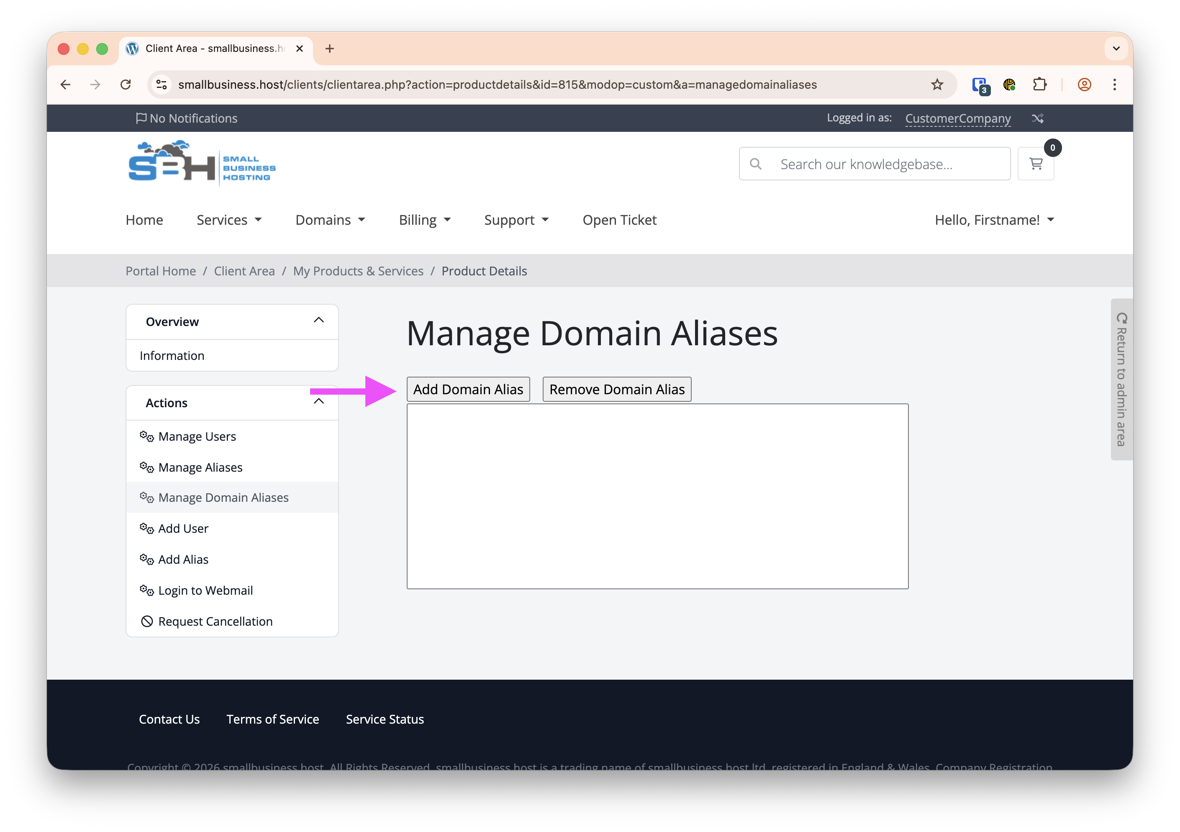
Task: Open the Billing dropdown menu
Action: 425,220
